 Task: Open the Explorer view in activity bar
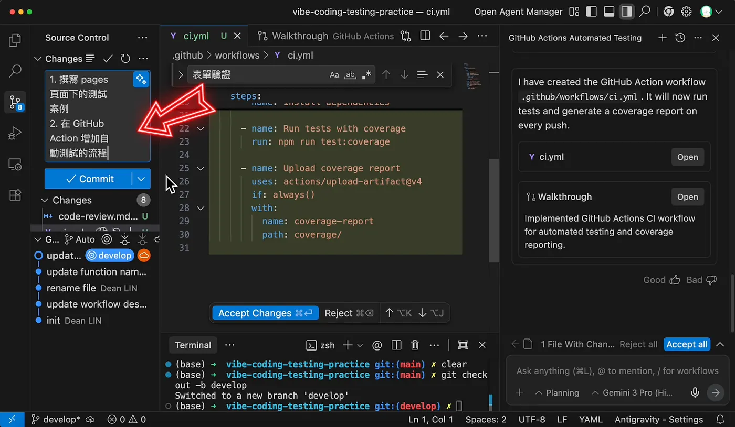[15, 40]
